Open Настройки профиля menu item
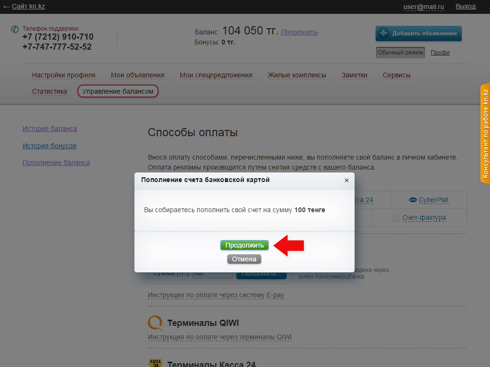The image size is (490, 367). click(x=64, y=75)
